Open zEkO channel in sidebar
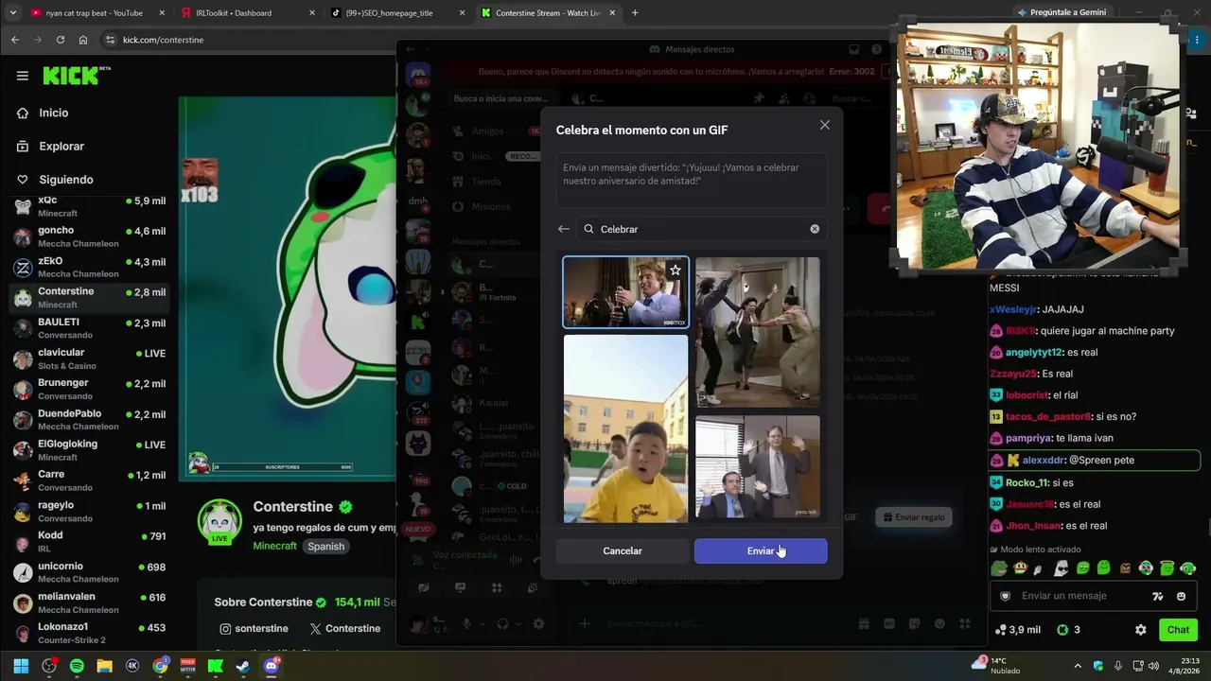The image size is (1211, 681). (x=90, y=267)
